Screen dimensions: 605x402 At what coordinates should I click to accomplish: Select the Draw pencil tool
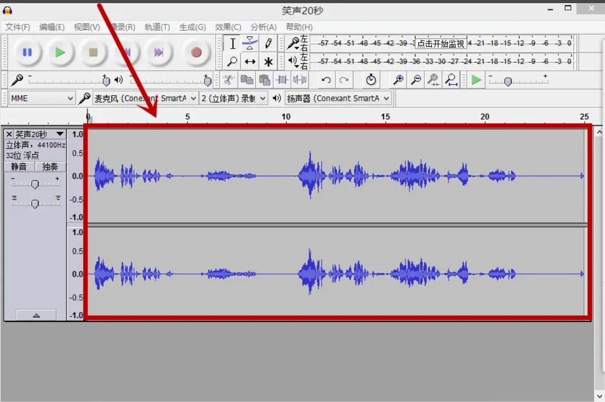pos(268,43)
